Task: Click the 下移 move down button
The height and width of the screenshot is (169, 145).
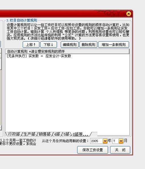Action: [49, 45]
